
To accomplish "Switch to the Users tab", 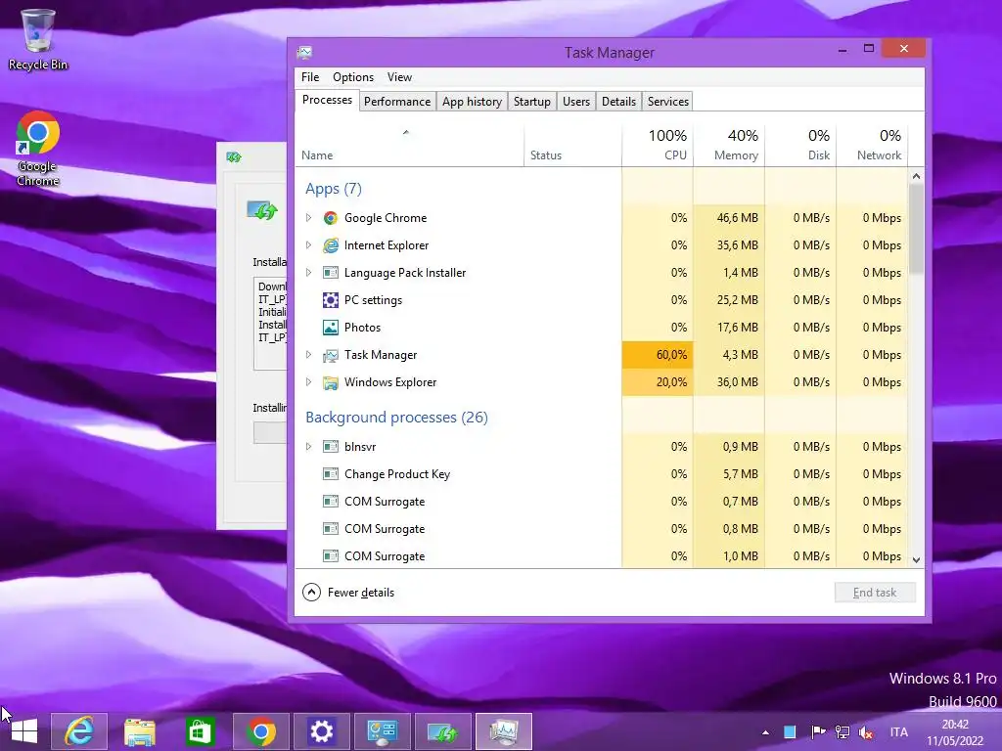I will pyautogui.click(x=575, y=102).
